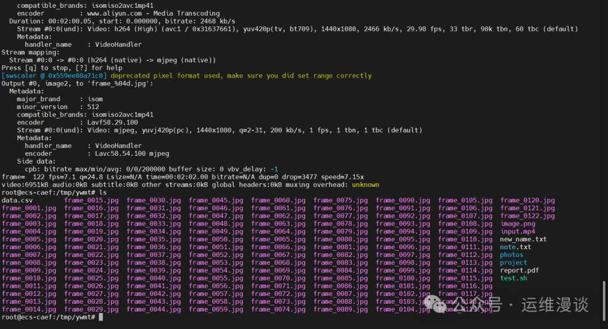Image resolution: width=608 pixels, height=329 pixels.
Task: Click the yellow 'unknown' muxing overhead text
Action: [365, 184]
